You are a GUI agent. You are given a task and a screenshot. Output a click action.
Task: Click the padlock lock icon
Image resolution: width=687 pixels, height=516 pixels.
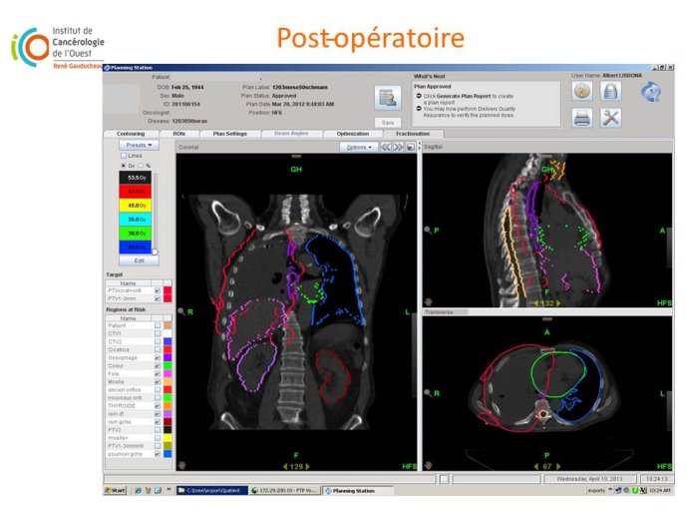[x=611, y=91]
